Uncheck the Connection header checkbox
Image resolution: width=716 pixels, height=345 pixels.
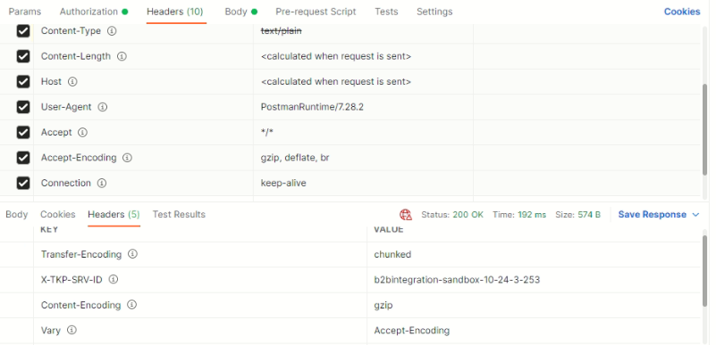pyautogui.click(x=23, y=184)
